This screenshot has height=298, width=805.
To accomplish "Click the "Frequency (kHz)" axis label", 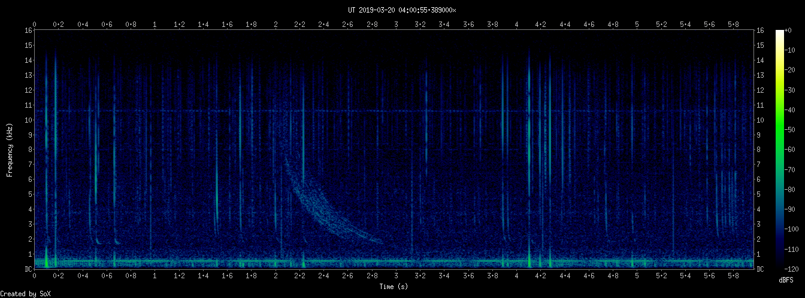I will click(10, 149).
